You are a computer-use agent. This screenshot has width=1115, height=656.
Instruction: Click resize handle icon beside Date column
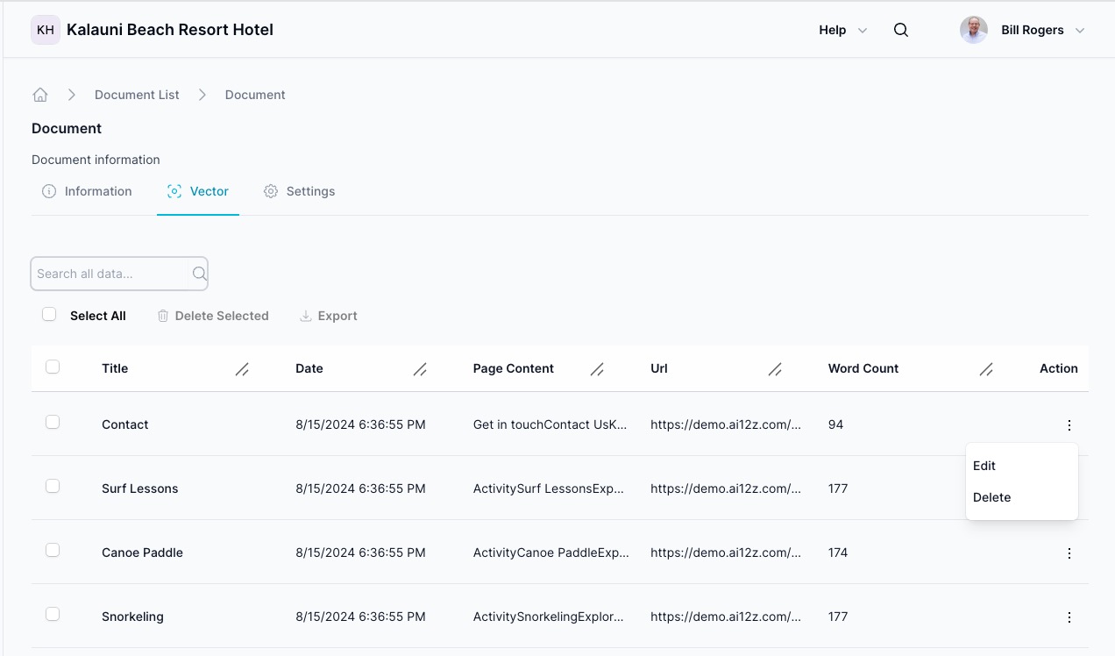click(x=420, y=369)
